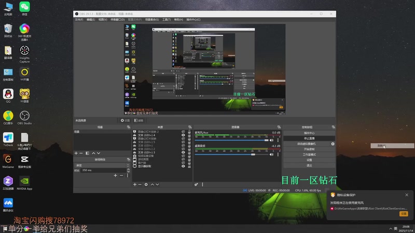Open the 停靠窗口(D) menu
This screenshot has width=415, height=233.
tap(118, 20)
